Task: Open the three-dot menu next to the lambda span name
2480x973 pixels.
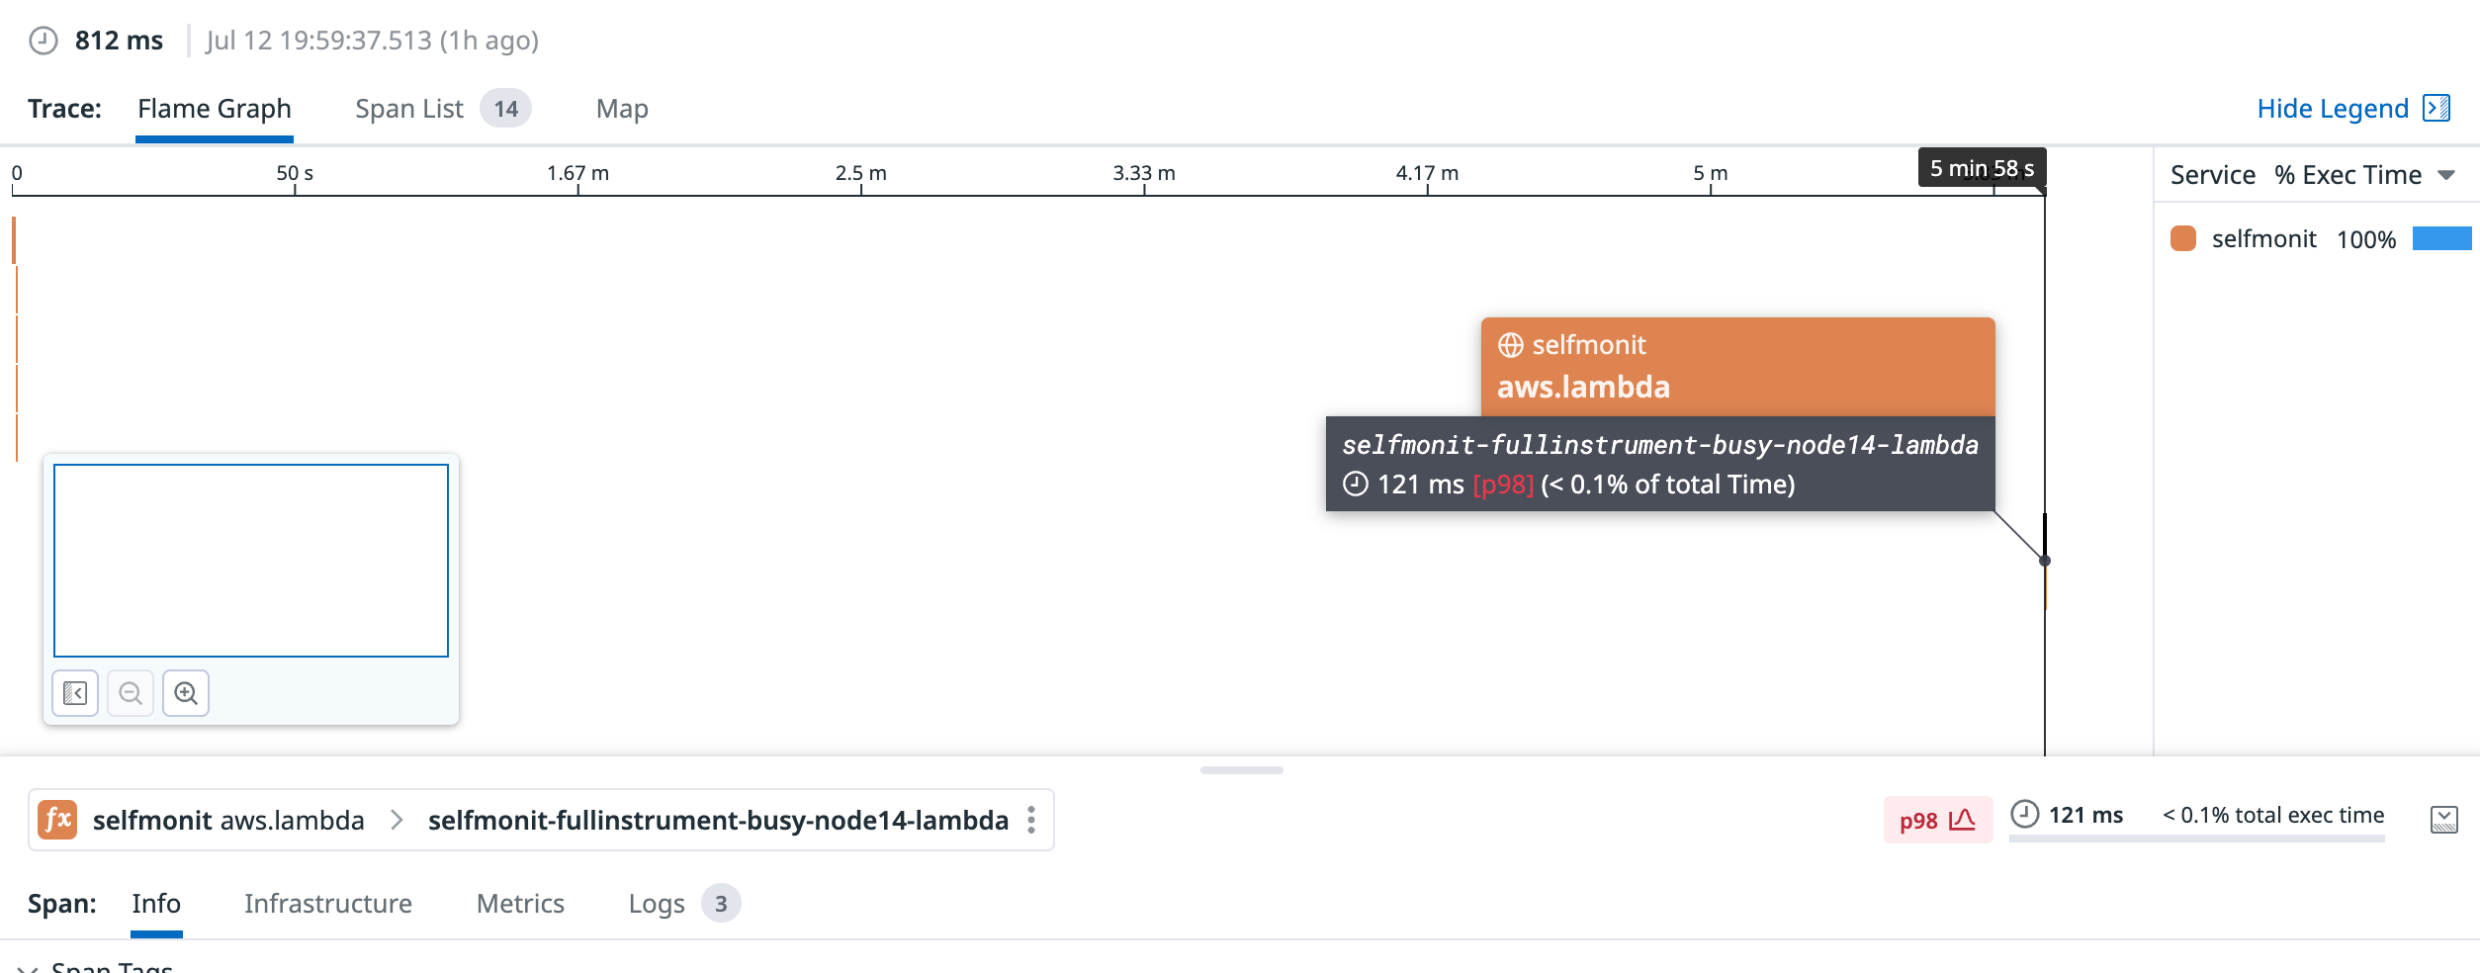Action: (1031, 819)
